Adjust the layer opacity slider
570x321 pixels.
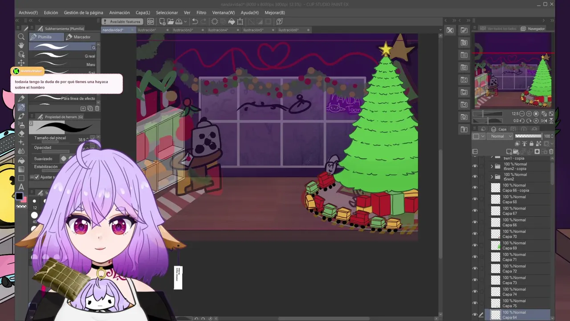coord(529,136)
